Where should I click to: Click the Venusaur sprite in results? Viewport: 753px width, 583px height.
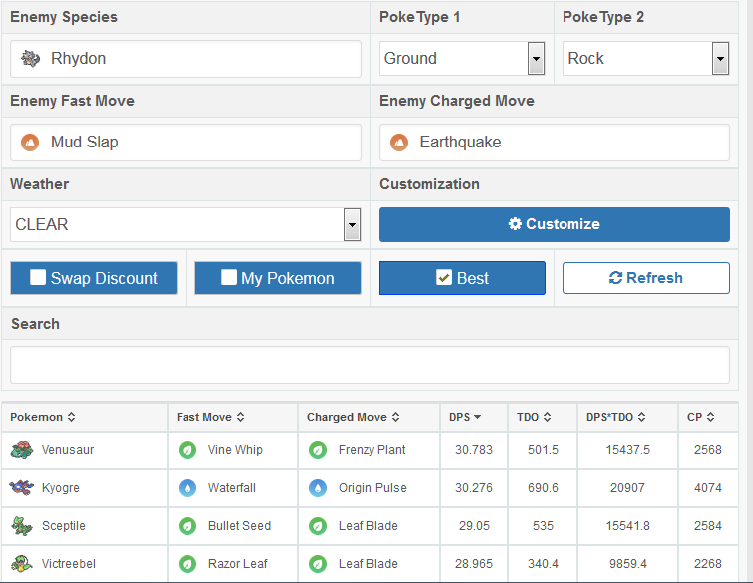coord(20,450)
